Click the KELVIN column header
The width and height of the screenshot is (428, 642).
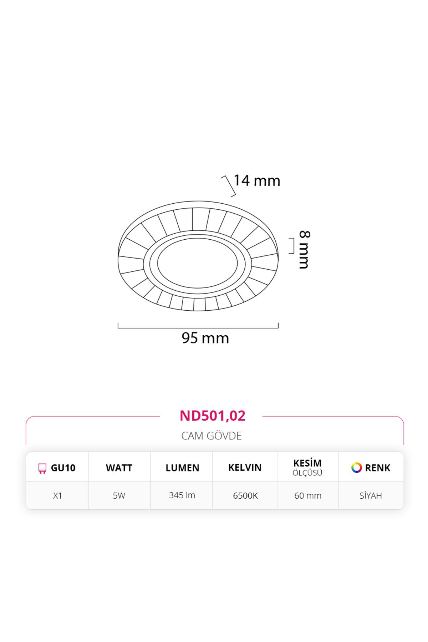245,468
